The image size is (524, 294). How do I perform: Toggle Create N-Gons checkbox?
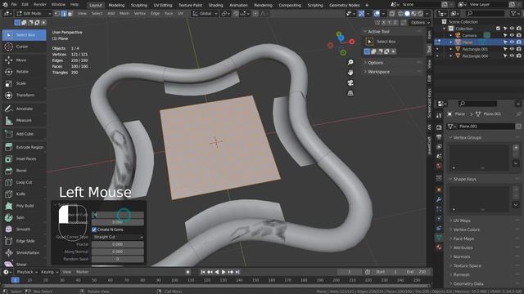[x=94, y=229]
